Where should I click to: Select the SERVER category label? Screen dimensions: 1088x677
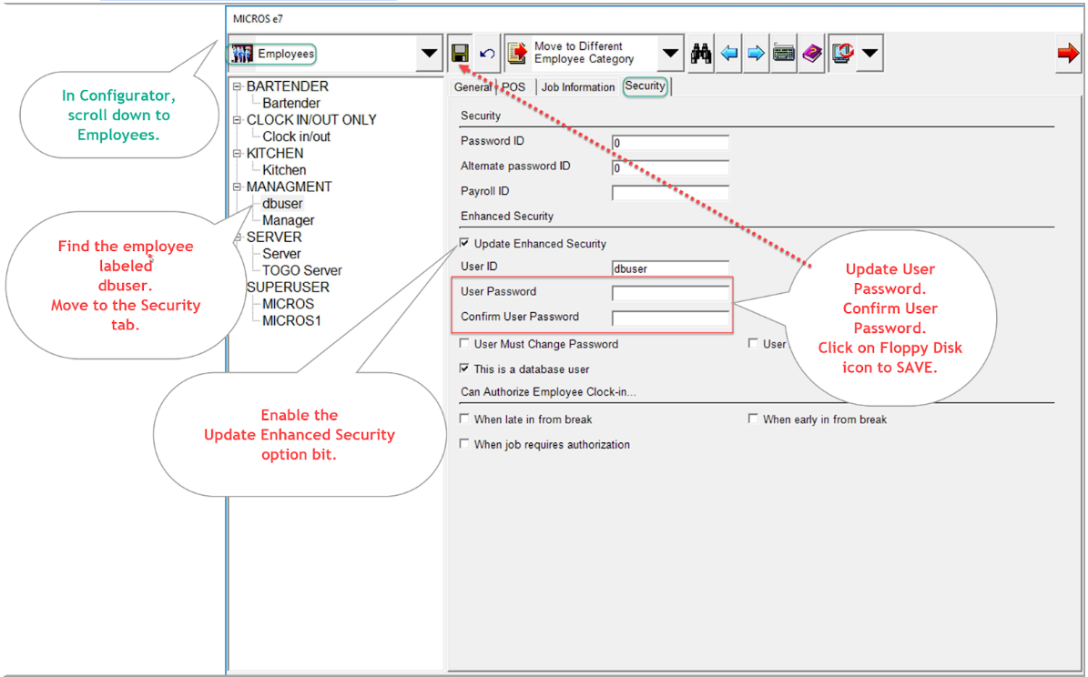tap(274, 237)
